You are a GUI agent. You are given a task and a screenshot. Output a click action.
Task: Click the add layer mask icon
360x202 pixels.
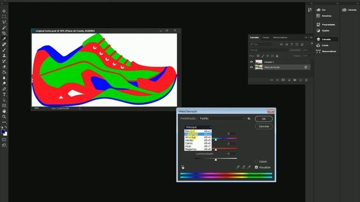click(x=283, y=80)
